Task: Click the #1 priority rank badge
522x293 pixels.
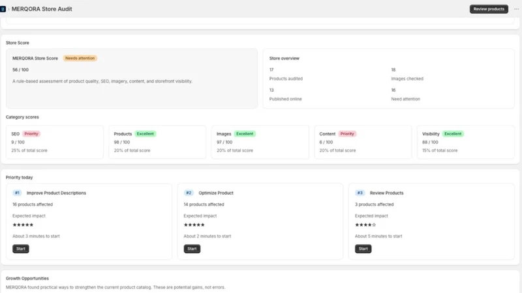Action: [17, 193]
